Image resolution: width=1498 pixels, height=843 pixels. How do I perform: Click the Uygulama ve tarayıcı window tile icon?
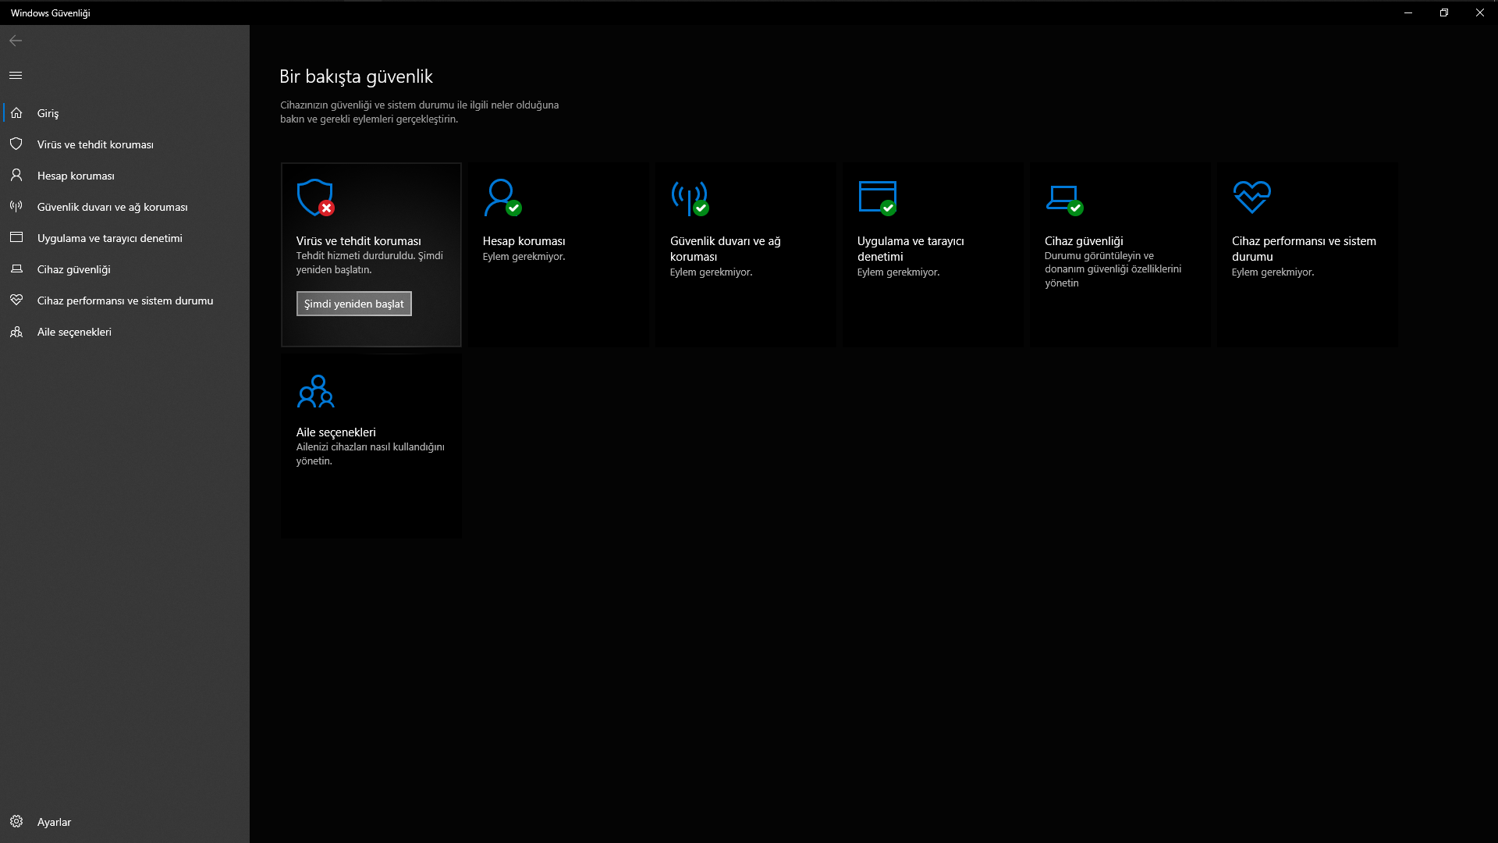click(x=877, y=197)
